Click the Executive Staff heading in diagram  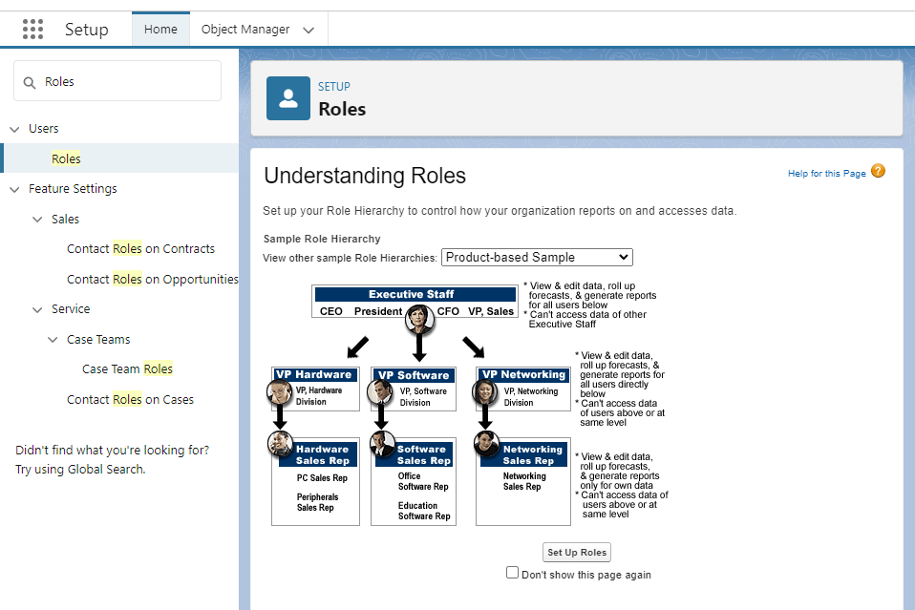pyautogui.click(x=412, y=294)
